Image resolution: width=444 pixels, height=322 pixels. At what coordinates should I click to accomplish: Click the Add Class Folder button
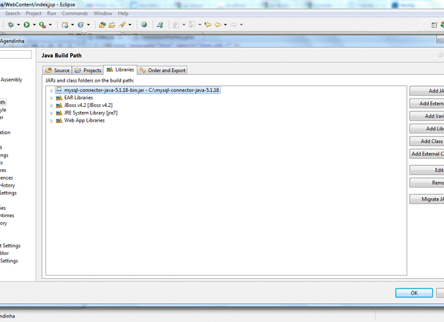pos(427,141)
